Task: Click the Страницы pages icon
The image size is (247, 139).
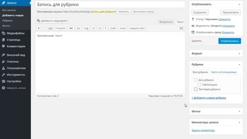Action: click(3, 40)
